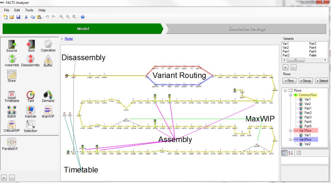Zoom in on the model
This screenshot has width=331, height=183.
[x=61, y=17]
